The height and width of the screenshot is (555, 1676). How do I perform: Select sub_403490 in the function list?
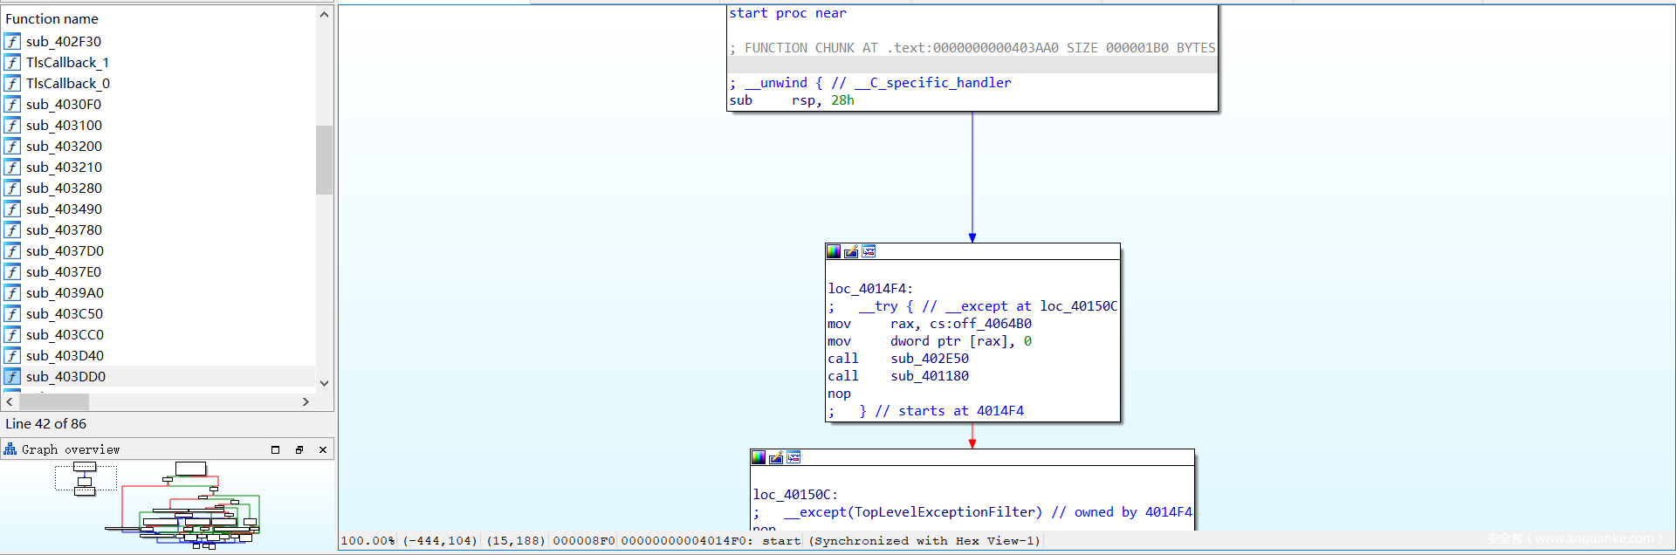[x=64, y=209]
